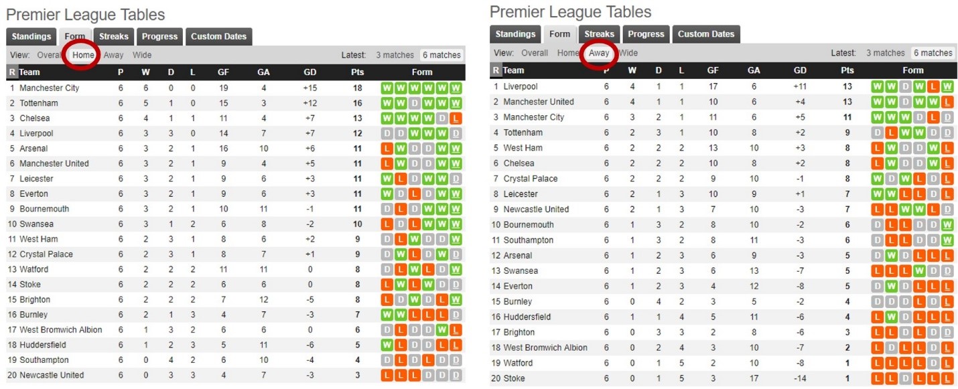Open the Liverpool row in the away table

coord(722,86)
